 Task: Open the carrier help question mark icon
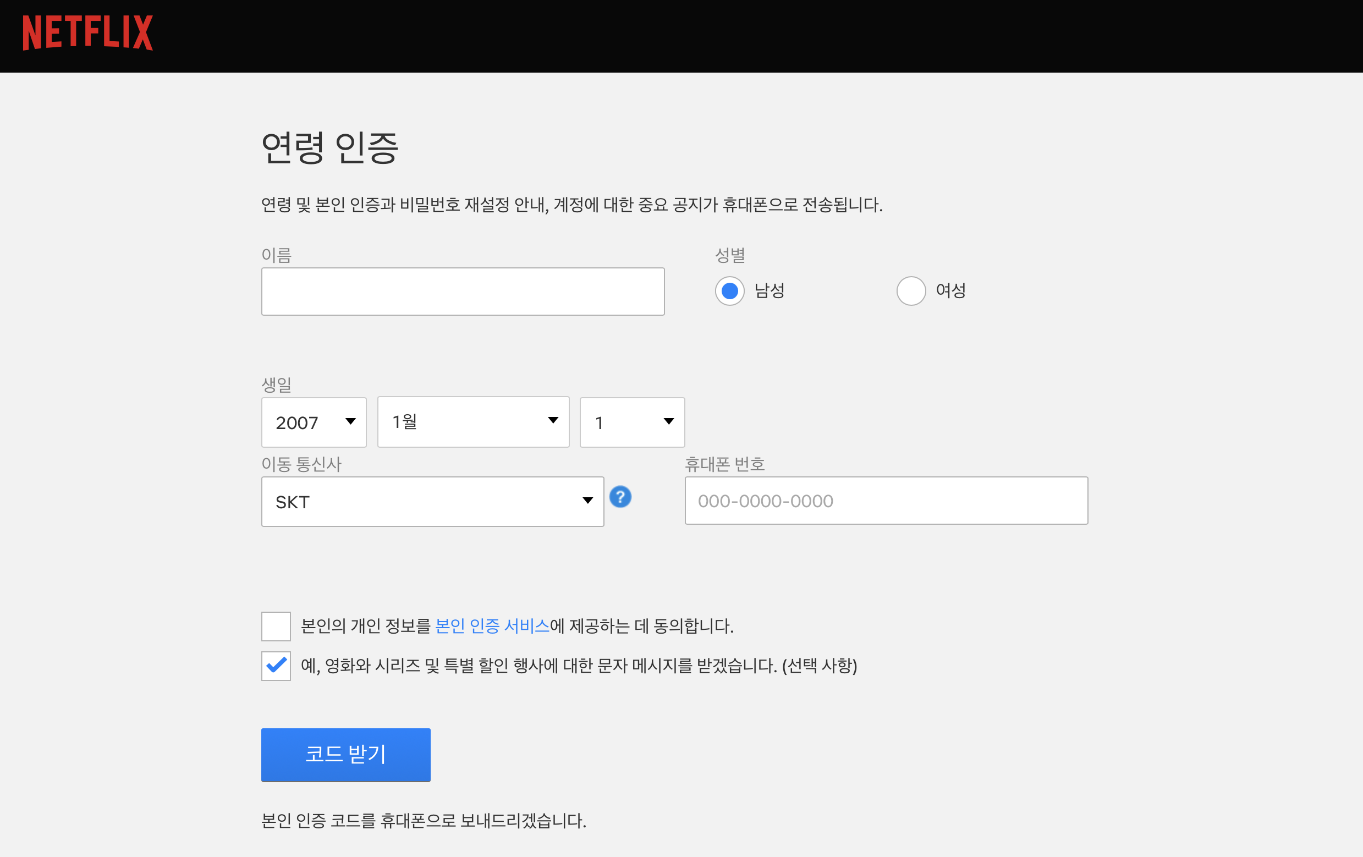pos(620,497)
